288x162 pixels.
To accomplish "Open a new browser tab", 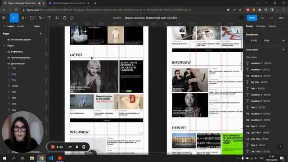I will click(x=95, y=3).
